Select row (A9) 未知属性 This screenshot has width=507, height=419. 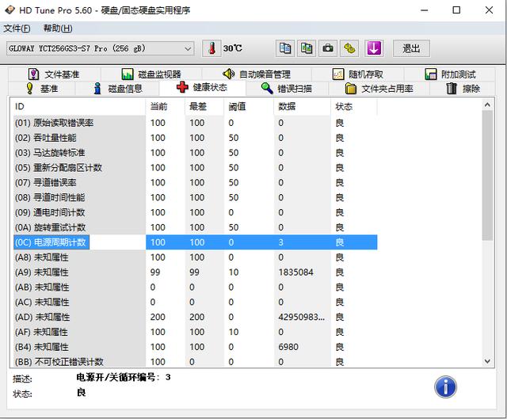click(196, 272)
